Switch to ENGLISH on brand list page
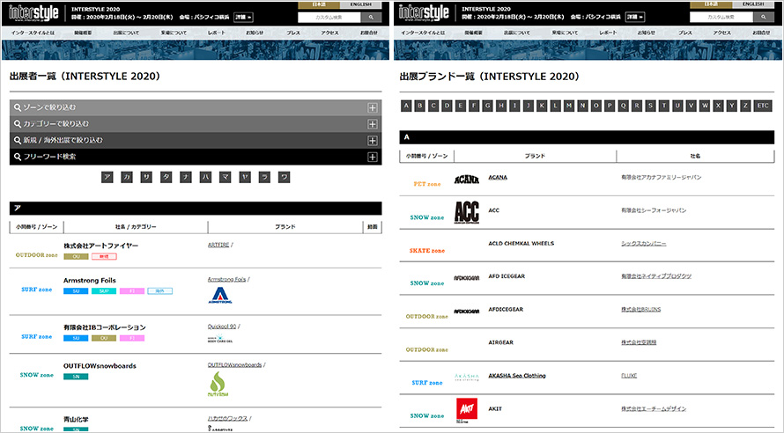Screen dimensions: 784x433 click(x=753, y=4)
